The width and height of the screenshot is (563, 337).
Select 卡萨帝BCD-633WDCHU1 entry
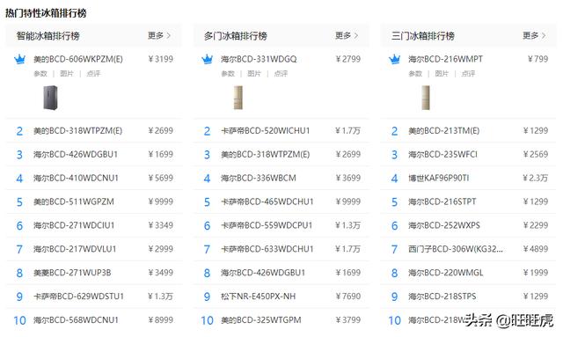[267, 249]
